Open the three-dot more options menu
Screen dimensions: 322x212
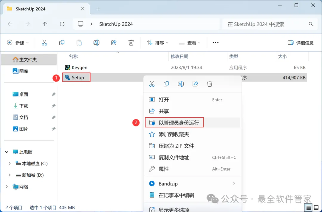216,43
